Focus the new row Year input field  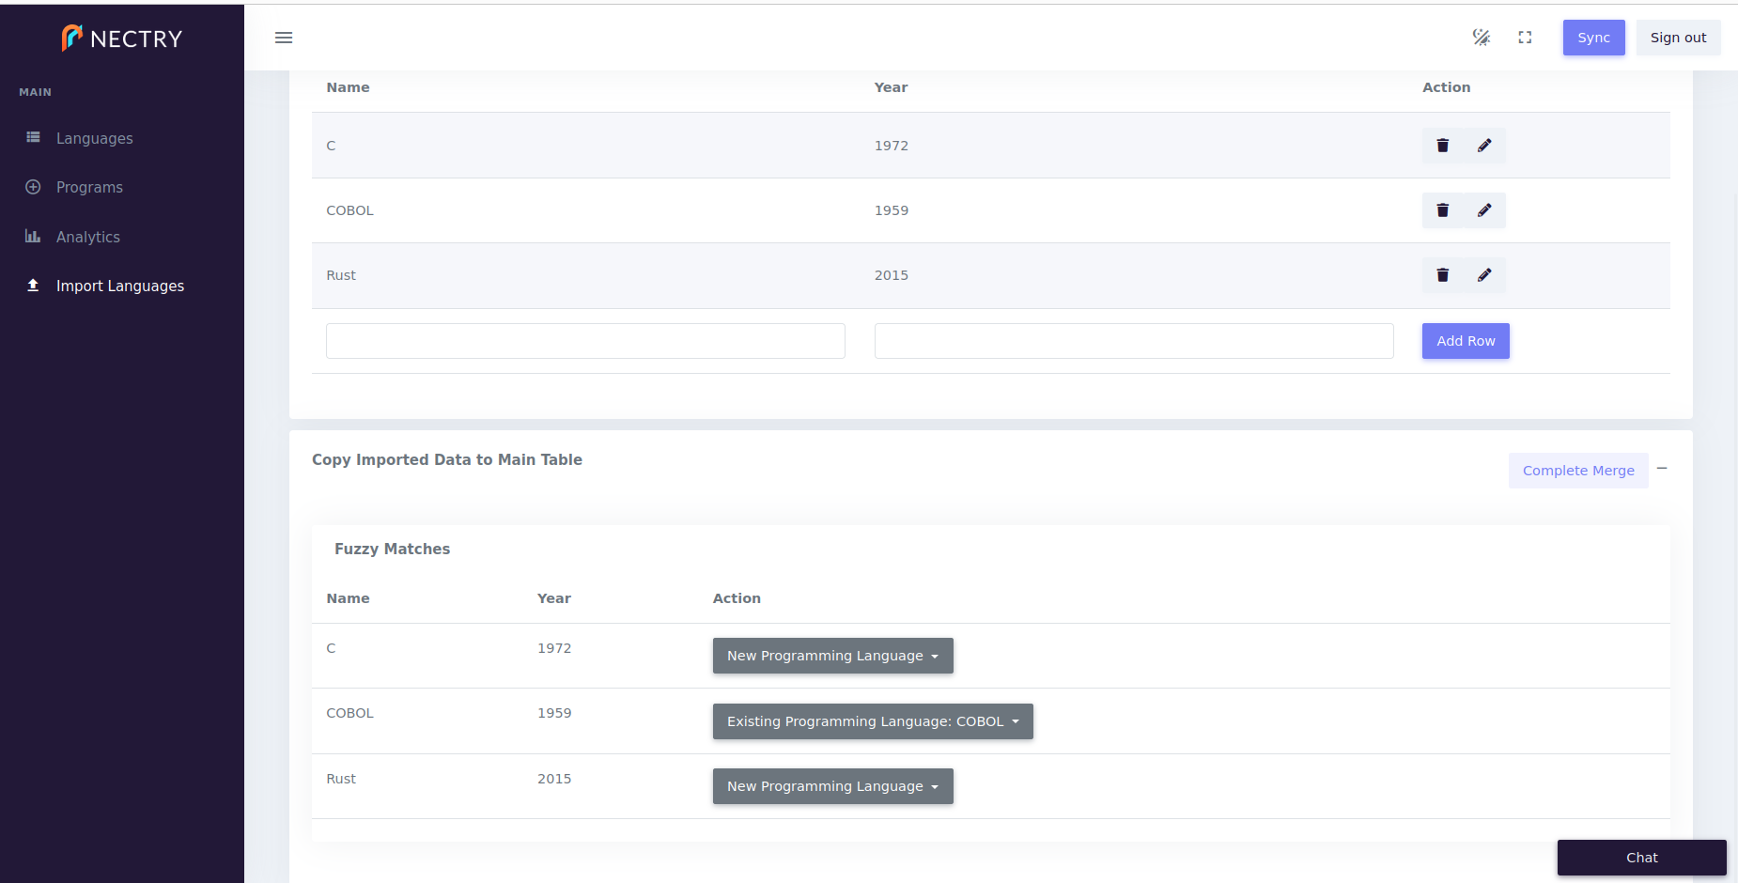click(x=1134, y=341)
